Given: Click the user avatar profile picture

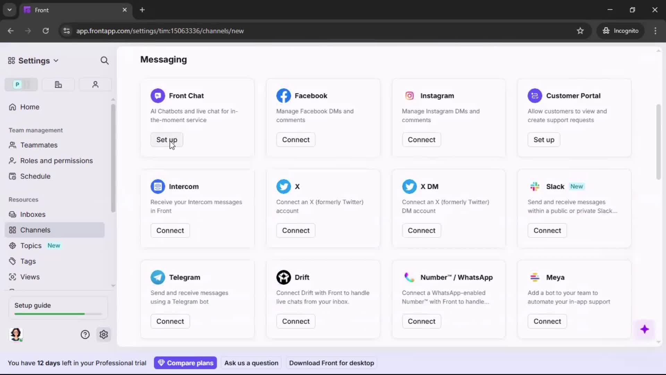Looking at the screenshot, I should tap(16, 334).
